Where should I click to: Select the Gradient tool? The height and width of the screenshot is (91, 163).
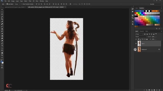(x=2, y=36)
